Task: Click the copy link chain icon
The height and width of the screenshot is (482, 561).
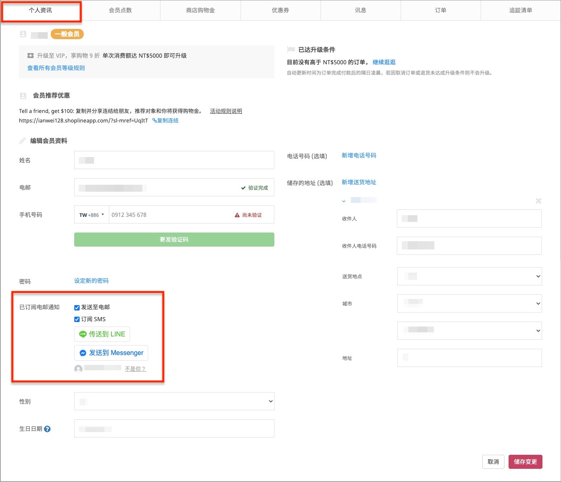Action: 154,120
